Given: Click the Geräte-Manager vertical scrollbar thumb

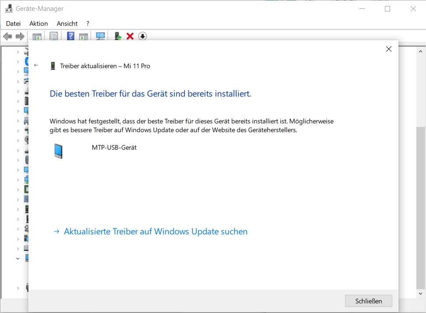Looking at the screenshot, I should [420, 205].
